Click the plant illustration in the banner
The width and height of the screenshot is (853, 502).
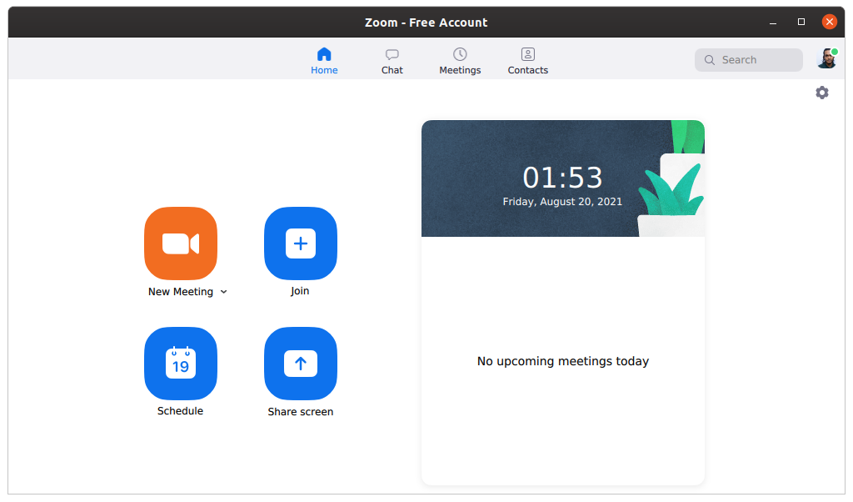click(x=673, y=188)
